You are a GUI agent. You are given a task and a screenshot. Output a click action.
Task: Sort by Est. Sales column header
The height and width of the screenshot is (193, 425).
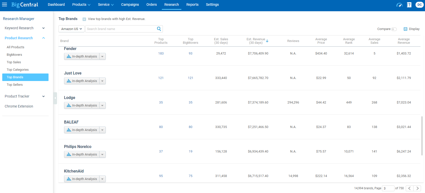tap(221, 41)
